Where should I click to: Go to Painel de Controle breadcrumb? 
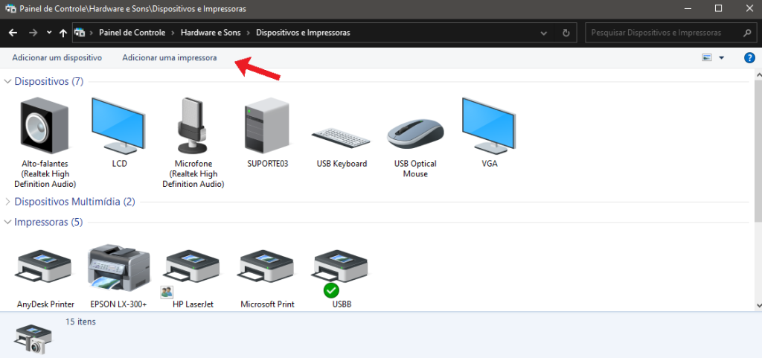pos(130,33)
